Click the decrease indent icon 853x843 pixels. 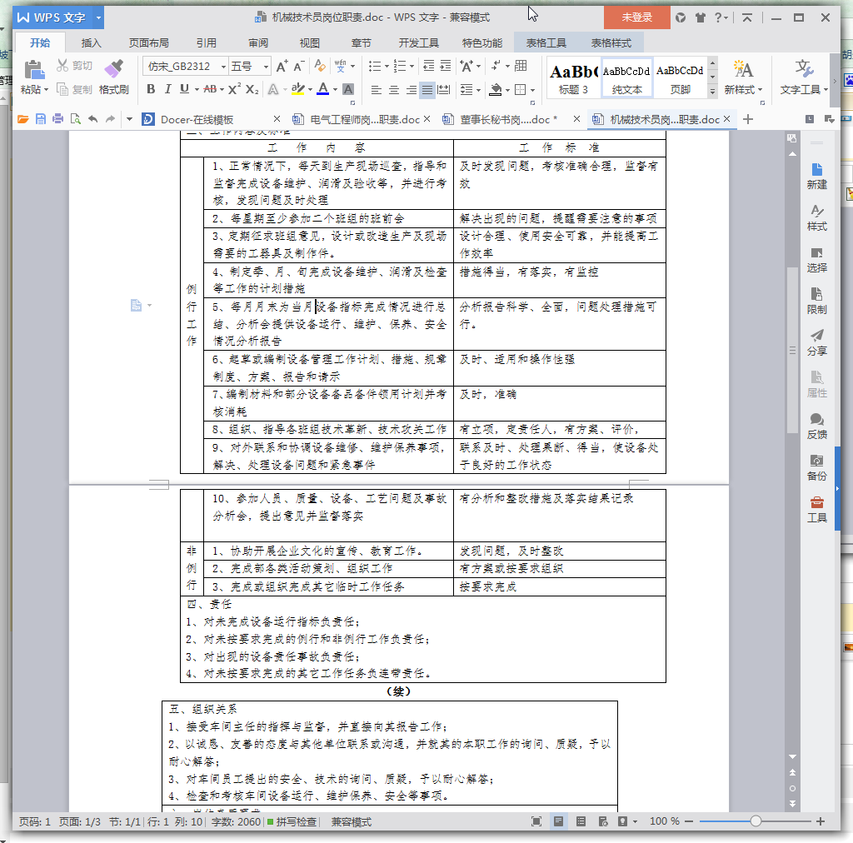(x=429, y=67)
